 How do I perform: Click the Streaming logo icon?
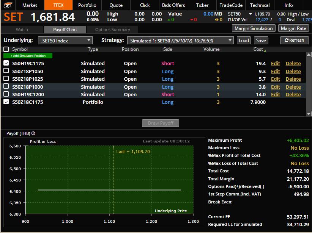coord(8,5)
